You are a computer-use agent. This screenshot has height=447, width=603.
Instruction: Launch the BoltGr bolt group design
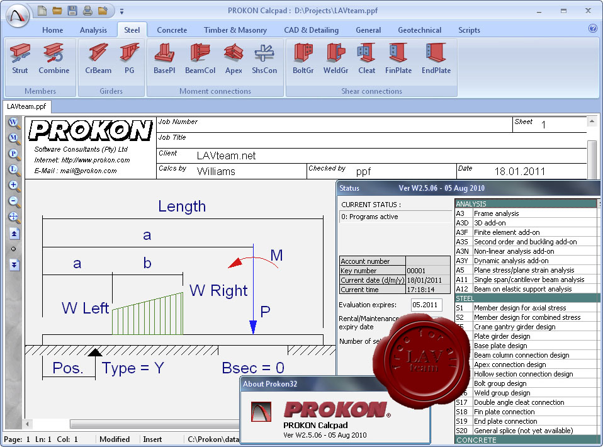click(x=303, y=59)
